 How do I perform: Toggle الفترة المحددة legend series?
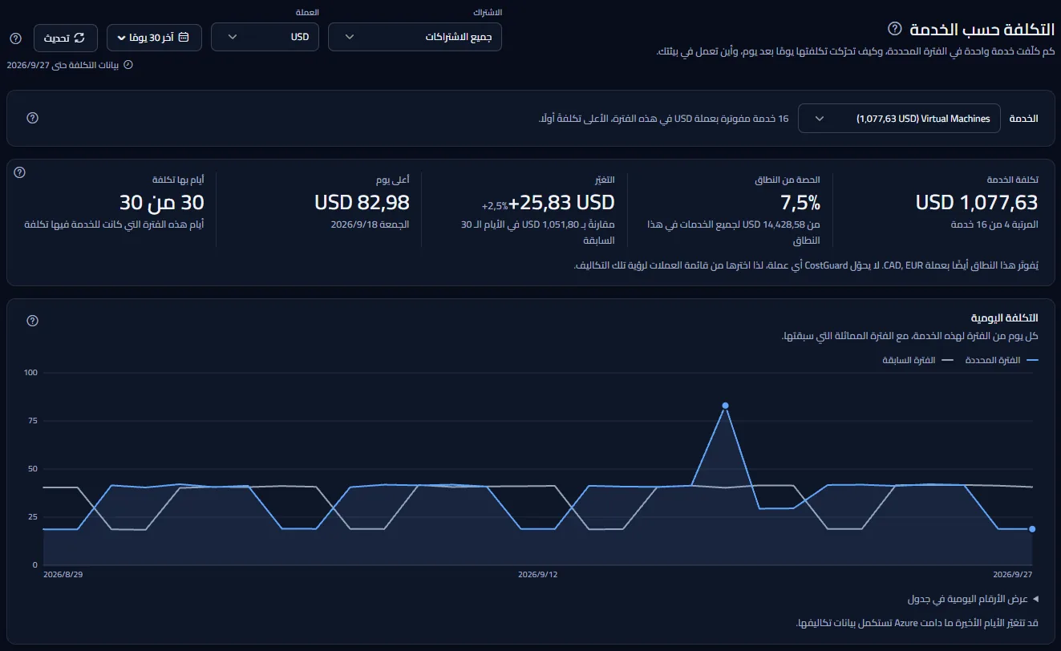pos(1001,360)
